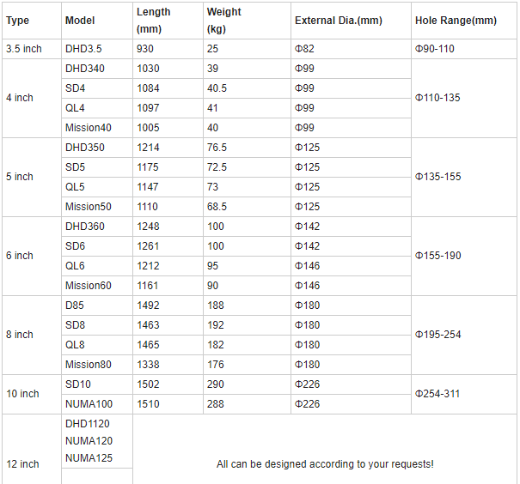Select the 12 inch type cell
The width and height of the screenshot is (520, 484).
[x=23, y=464]
